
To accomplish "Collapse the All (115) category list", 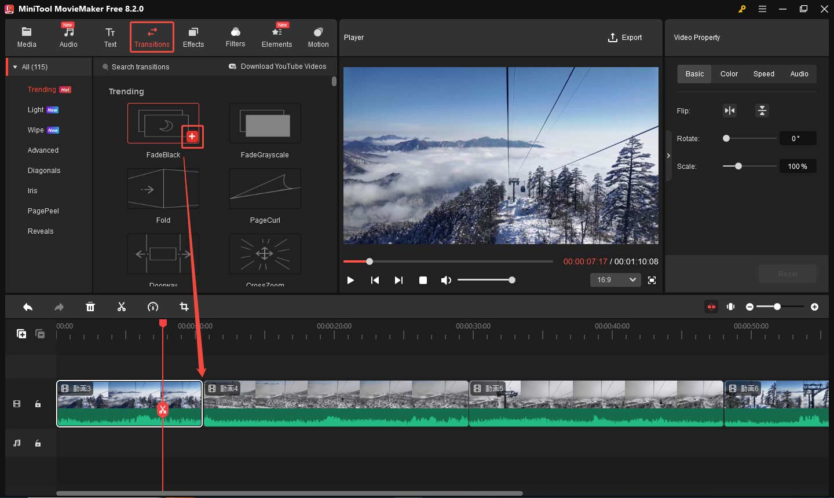I will pos(15,67).
